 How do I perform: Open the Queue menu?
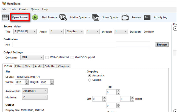pyautogui.click(x=35, y=9)
